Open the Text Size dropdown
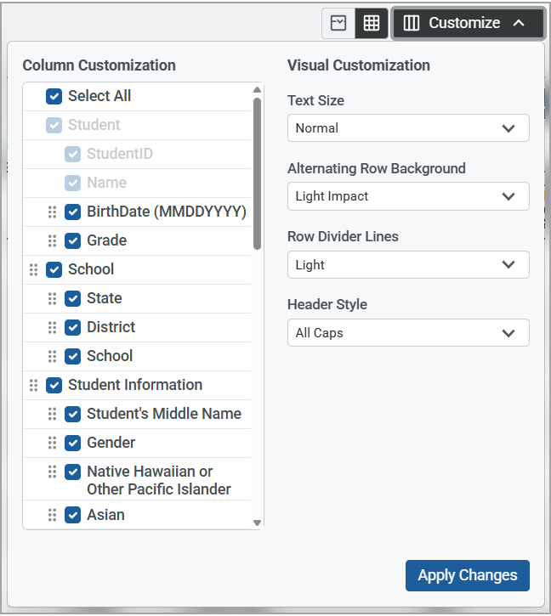 [x=408, y=128]
